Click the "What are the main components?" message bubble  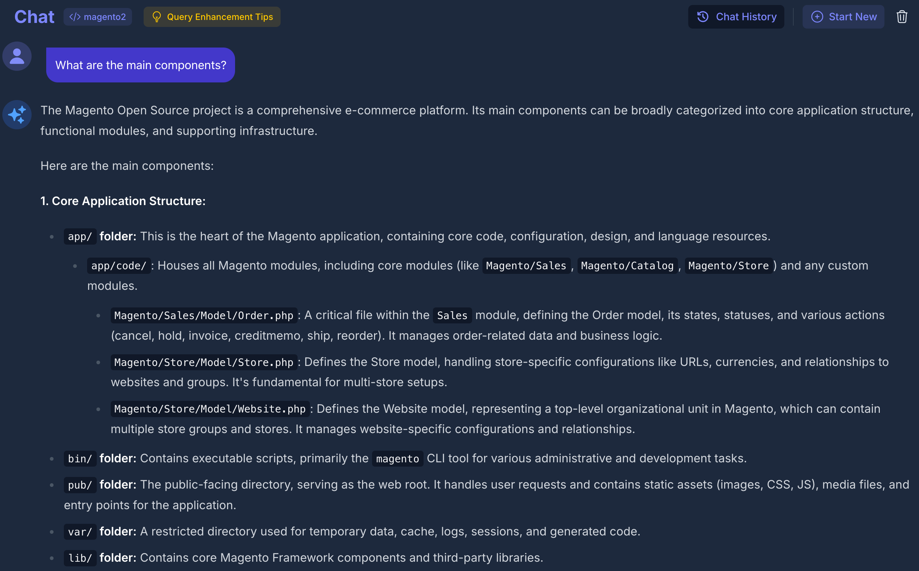(x=141, y=65)
